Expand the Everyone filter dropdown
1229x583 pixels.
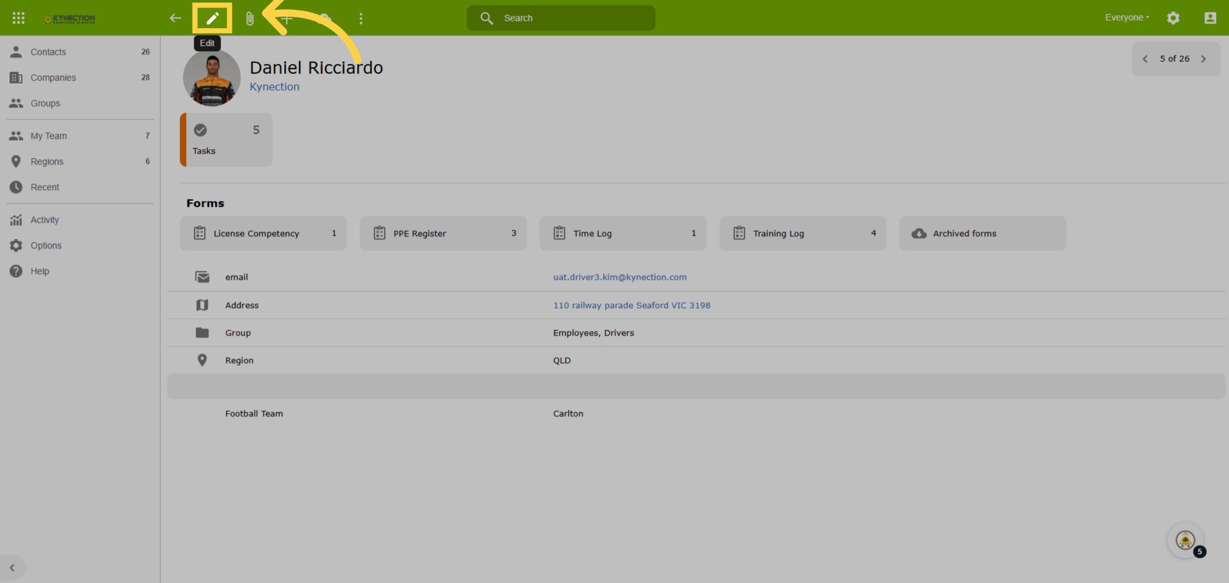pos(1127,17)
